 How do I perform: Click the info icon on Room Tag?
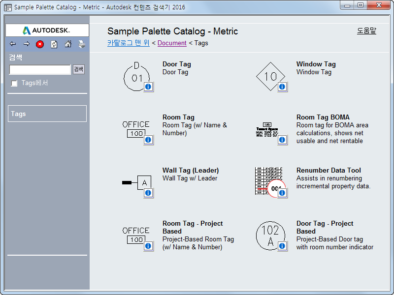click(x=148, y=140)
